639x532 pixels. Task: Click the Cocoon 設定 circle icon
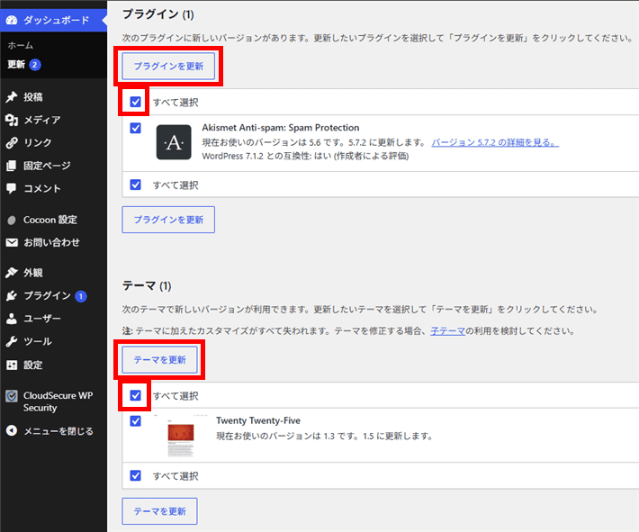coord(12,221)
